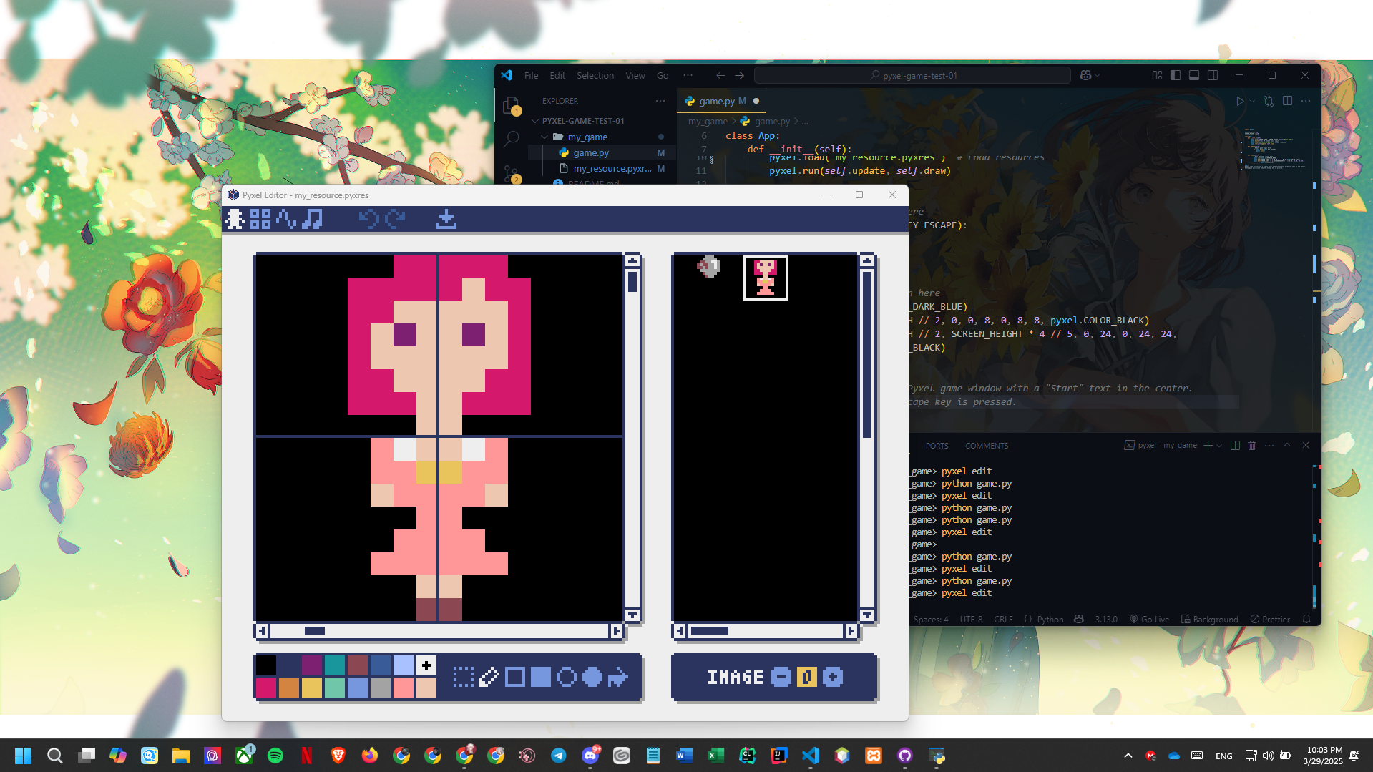This screenshot has width=1373, height=772.
Task: Click the pyxel-game-test-01 command search box
Action: click(912, 75)
